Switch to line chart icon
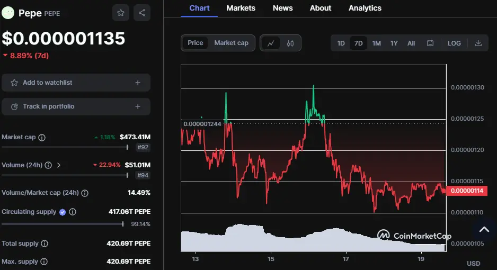The height and width of the screenshot is (270, 497). pyautogui.click(x=271, y=43)
